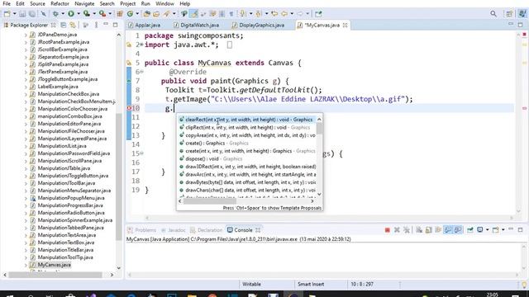Click Next Annotation toolbar icon

pos(242,14)
